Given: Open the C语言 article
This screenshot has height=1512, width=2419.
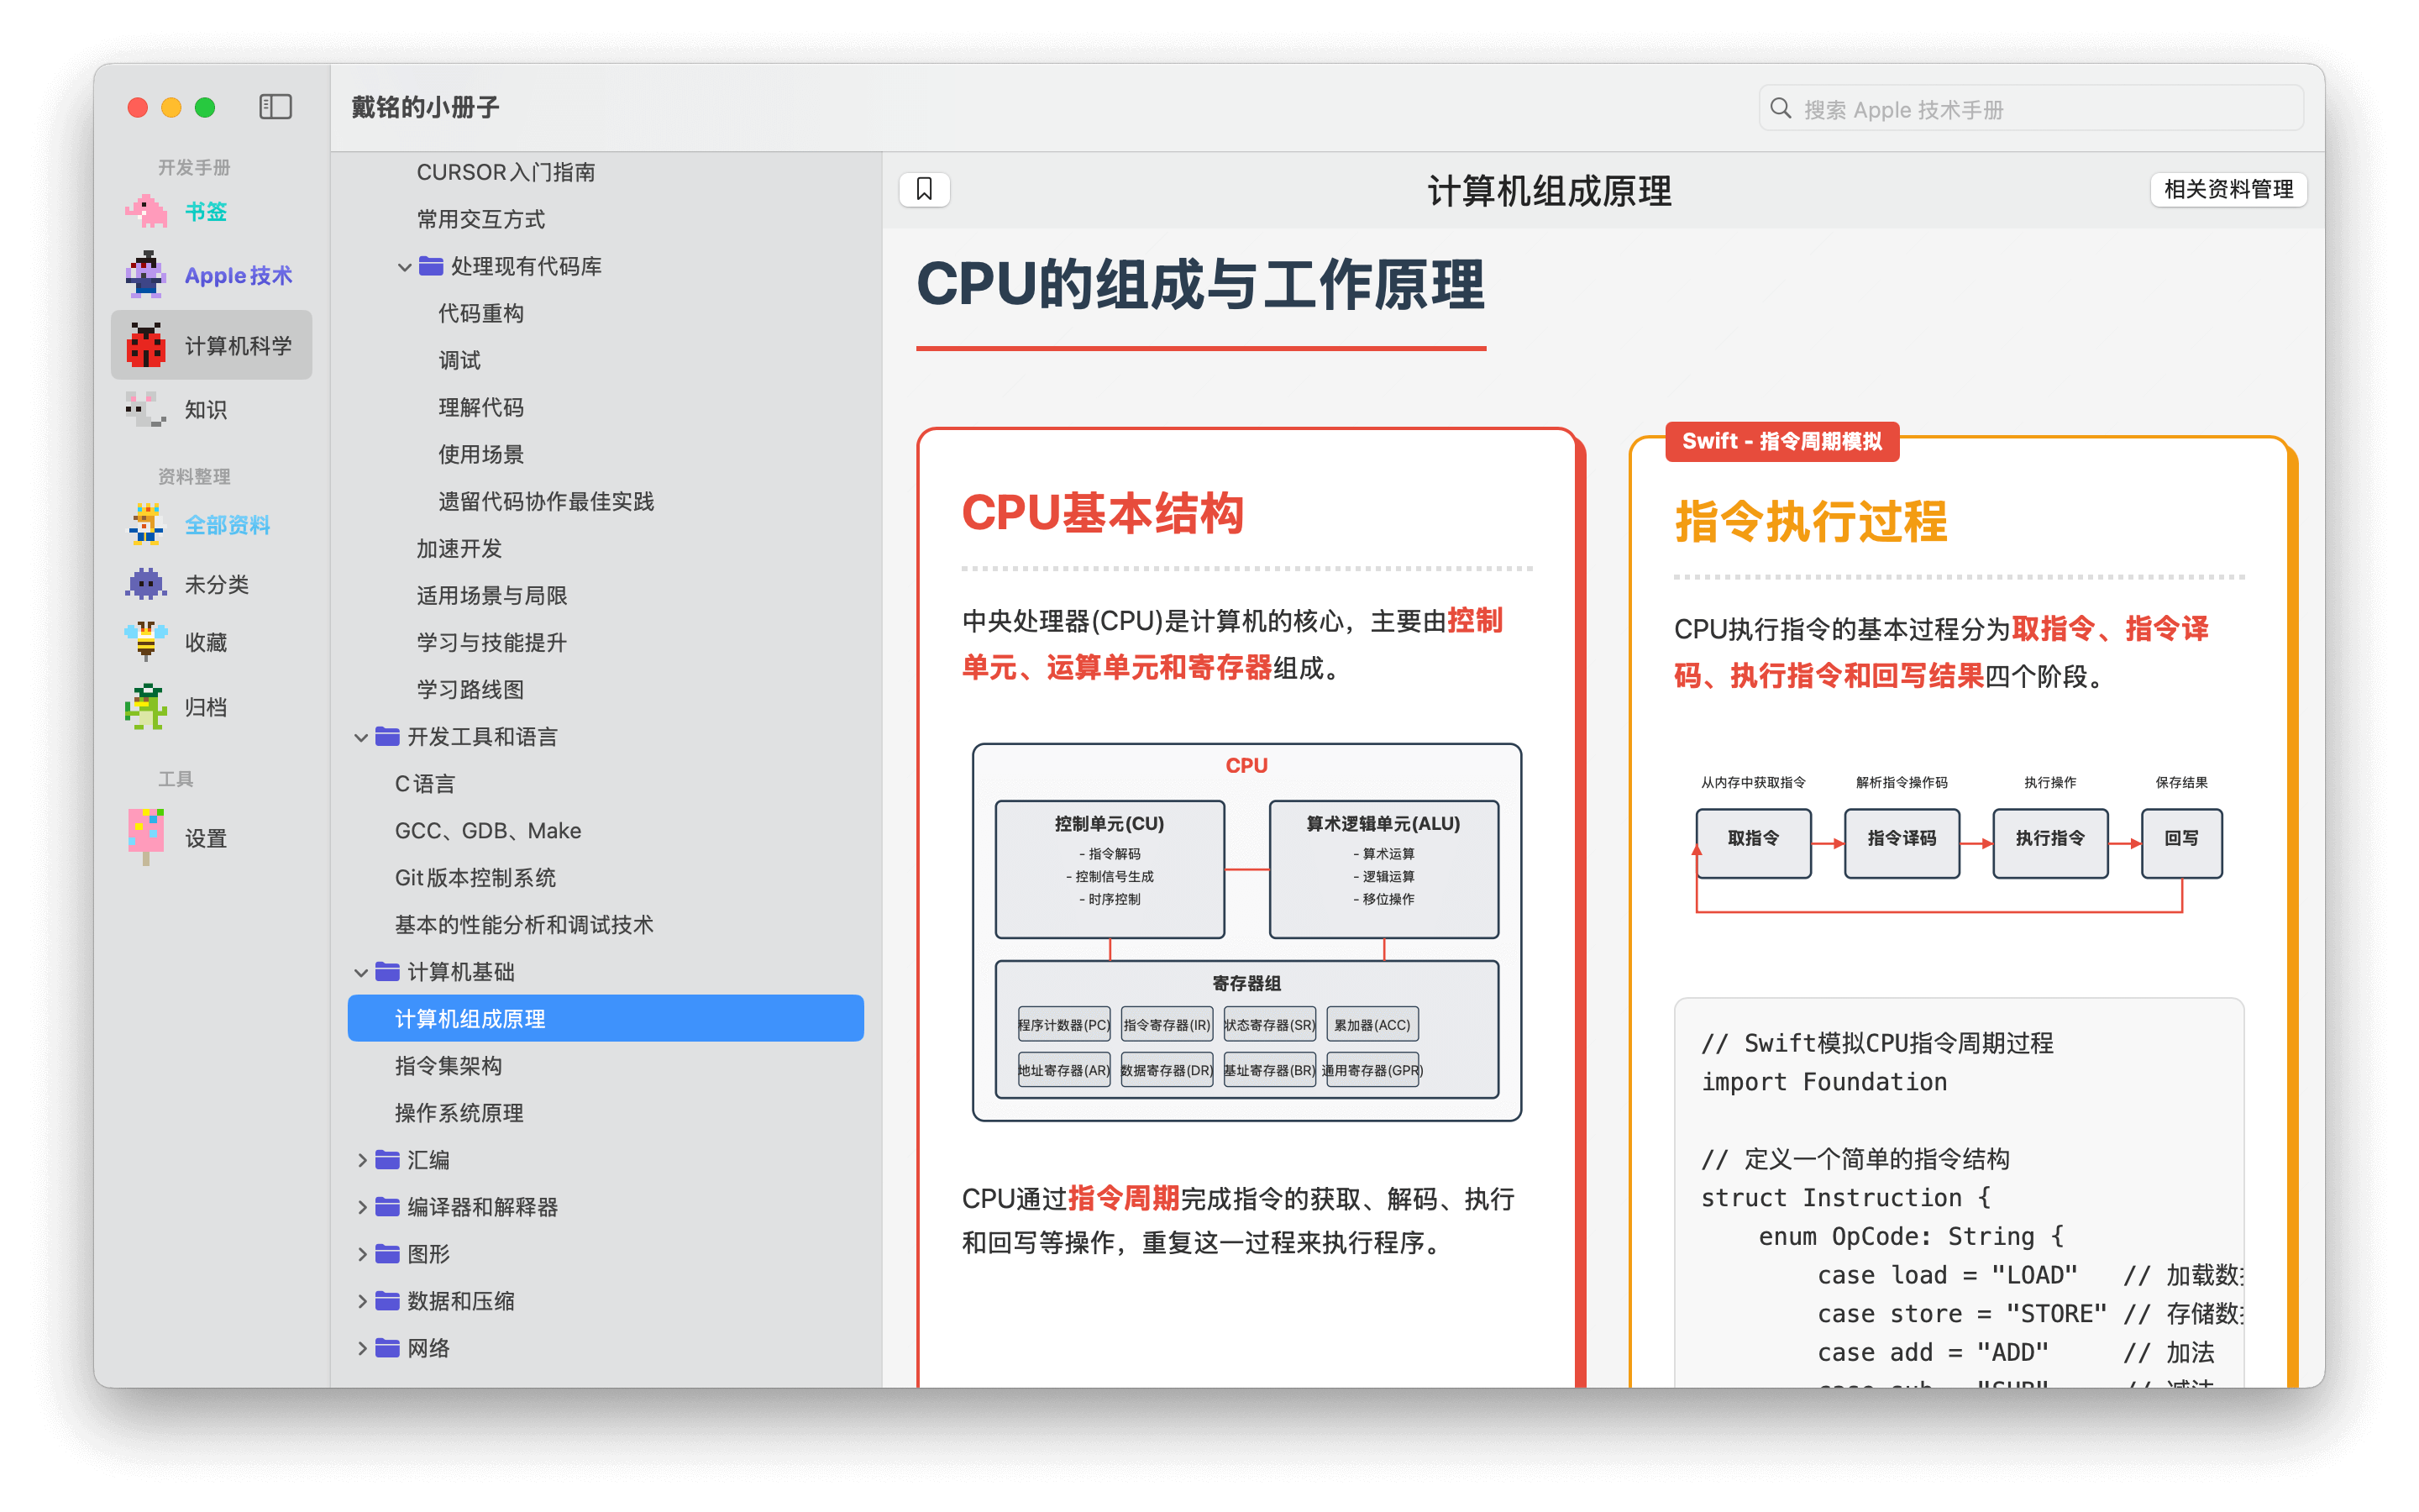Looking at the screenshot, I should pos(425,784).
